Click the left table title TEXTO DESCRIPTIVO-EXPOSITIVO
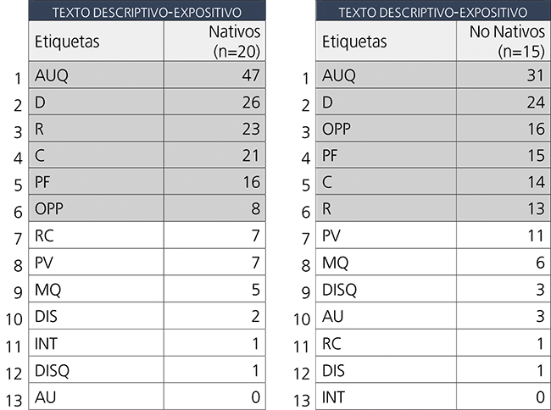The height and width of the screenshot is (410, 551). tap(146, 11)
